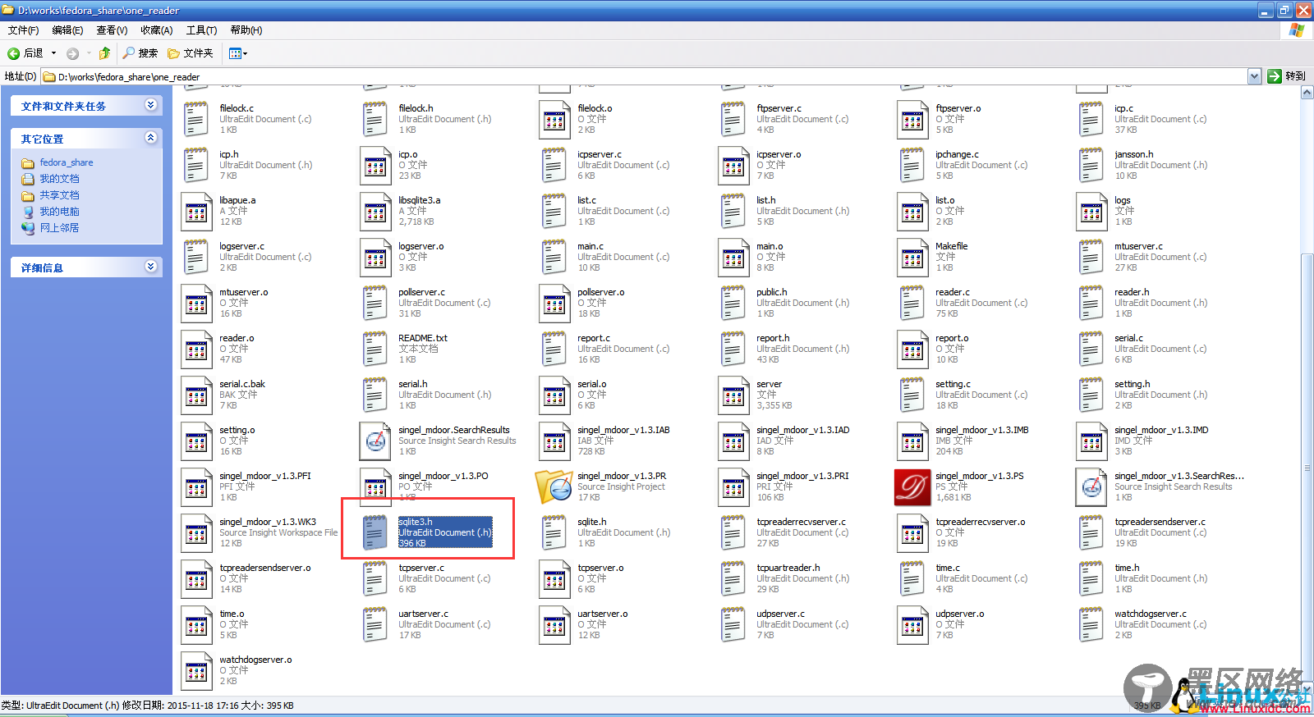
Task: Click the Back (后退) toolbar button
Action: pyautogui.click(x=25, y=53)
